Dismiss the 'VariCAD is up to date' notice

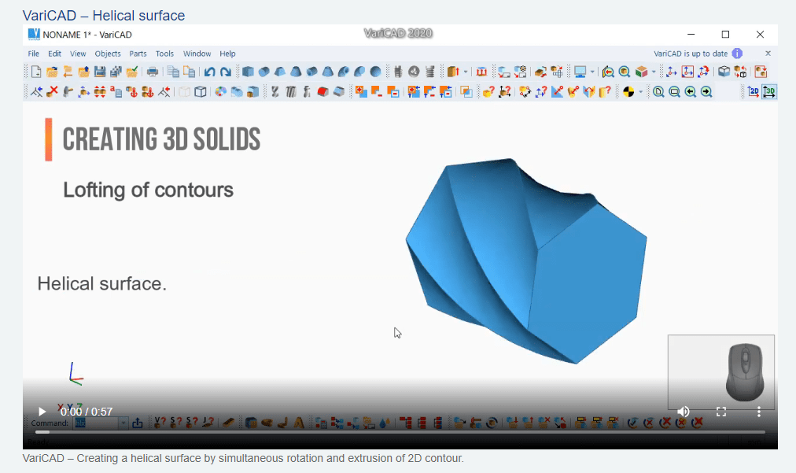768,54
